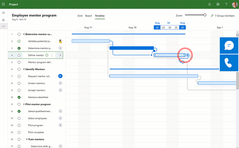Click the notifications bell icon
This screenshot has height=148, width=239.
[209, 4]
